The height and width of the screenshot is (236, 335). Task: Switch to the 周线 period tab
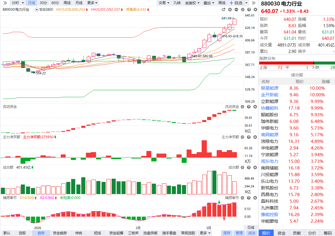(67, 3)
